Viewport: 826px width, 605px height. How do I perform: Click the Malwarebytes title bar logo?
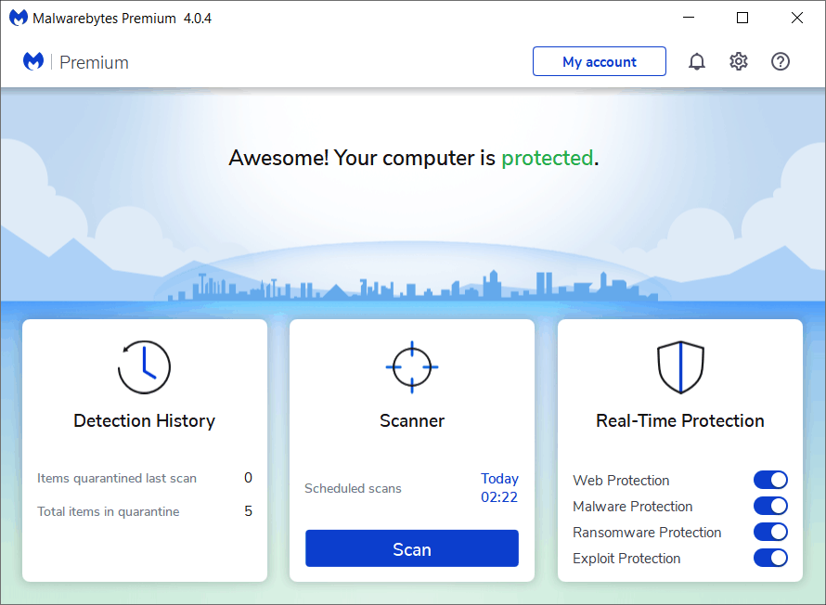(x=19, y=18)
